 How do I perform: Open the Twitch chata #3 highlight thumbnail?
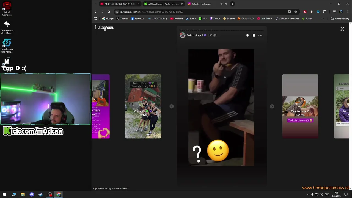[x=300, y=106]
